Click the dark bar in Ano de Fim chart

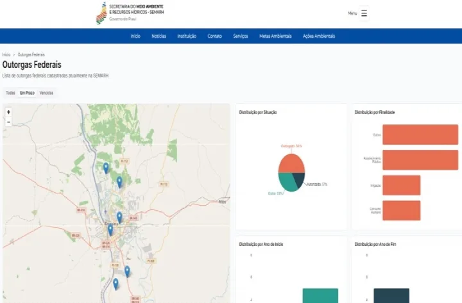click(391, 296)
